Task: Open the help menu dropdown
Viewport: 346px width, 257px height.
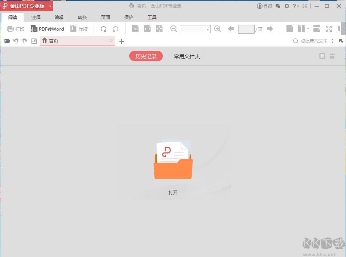Action: pos(297,6)
